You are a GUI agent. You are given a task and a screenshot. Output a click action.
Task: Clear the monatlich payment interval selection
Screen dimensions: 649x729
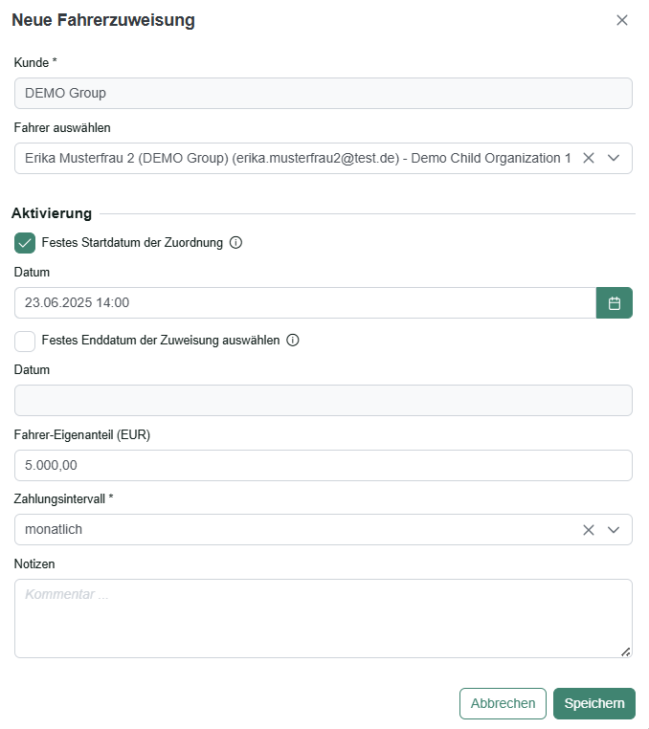(x=588, y=530)
